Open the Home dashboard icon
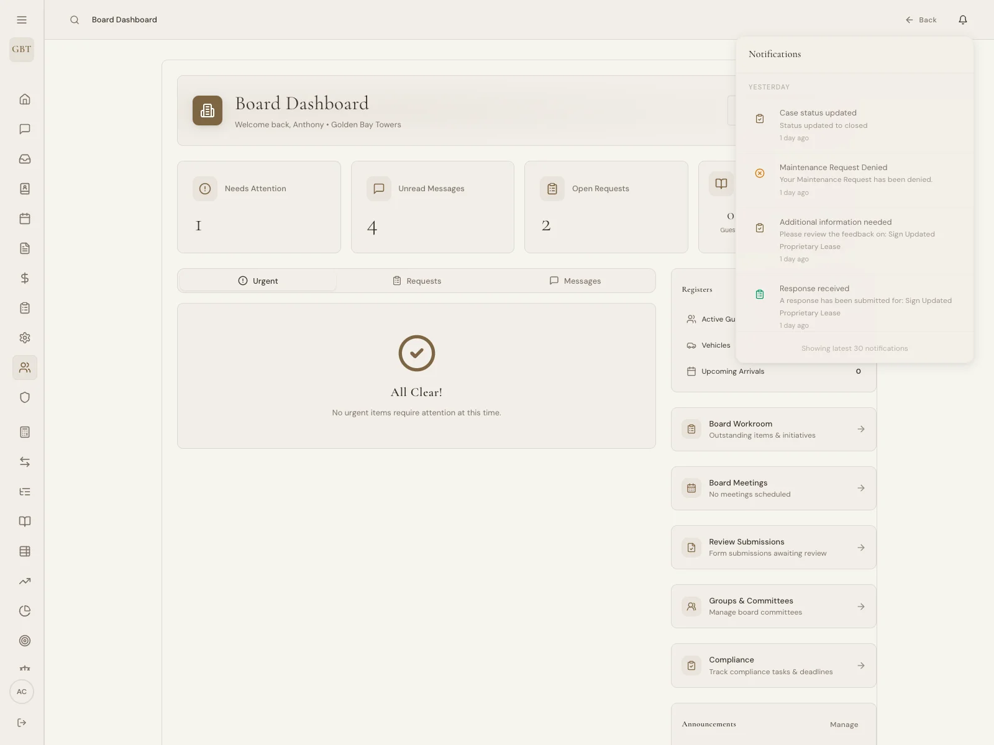This screenshot has height=745, width=994. [x=24, y=99]
